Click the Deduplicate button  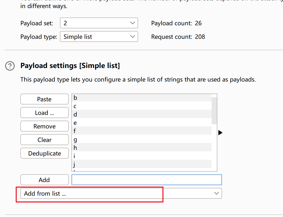pos(45,153)
